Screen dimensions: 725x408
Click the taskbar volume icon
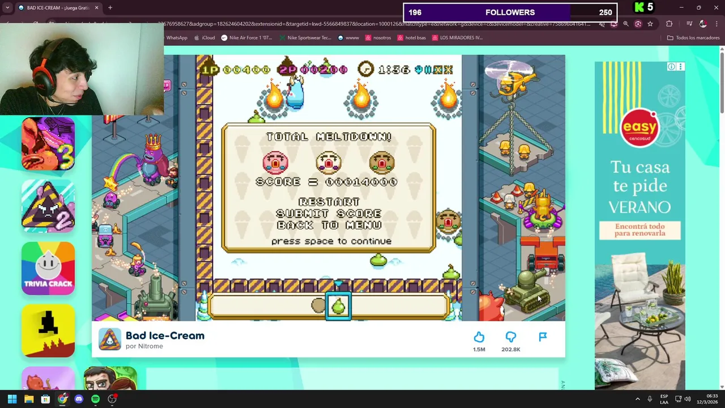[x=688, y=399]
